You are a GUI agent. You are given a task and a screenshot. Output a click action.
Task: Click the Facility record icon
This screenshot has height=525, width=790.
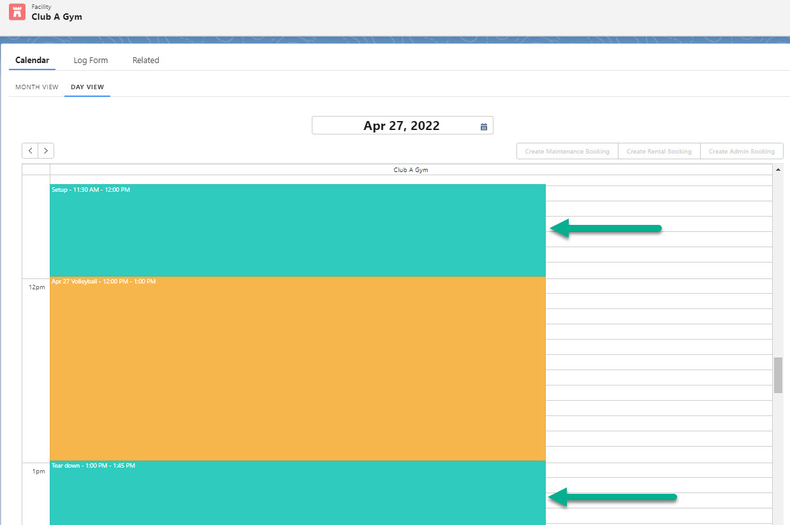[17, 12]
